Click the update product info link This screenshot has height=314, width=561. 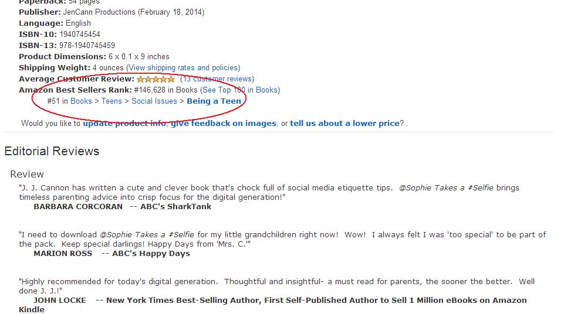[124, 124]
